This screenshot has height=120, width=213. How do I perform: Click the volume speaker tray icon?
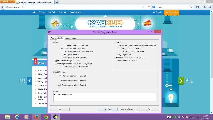click(x=194, y=117)
